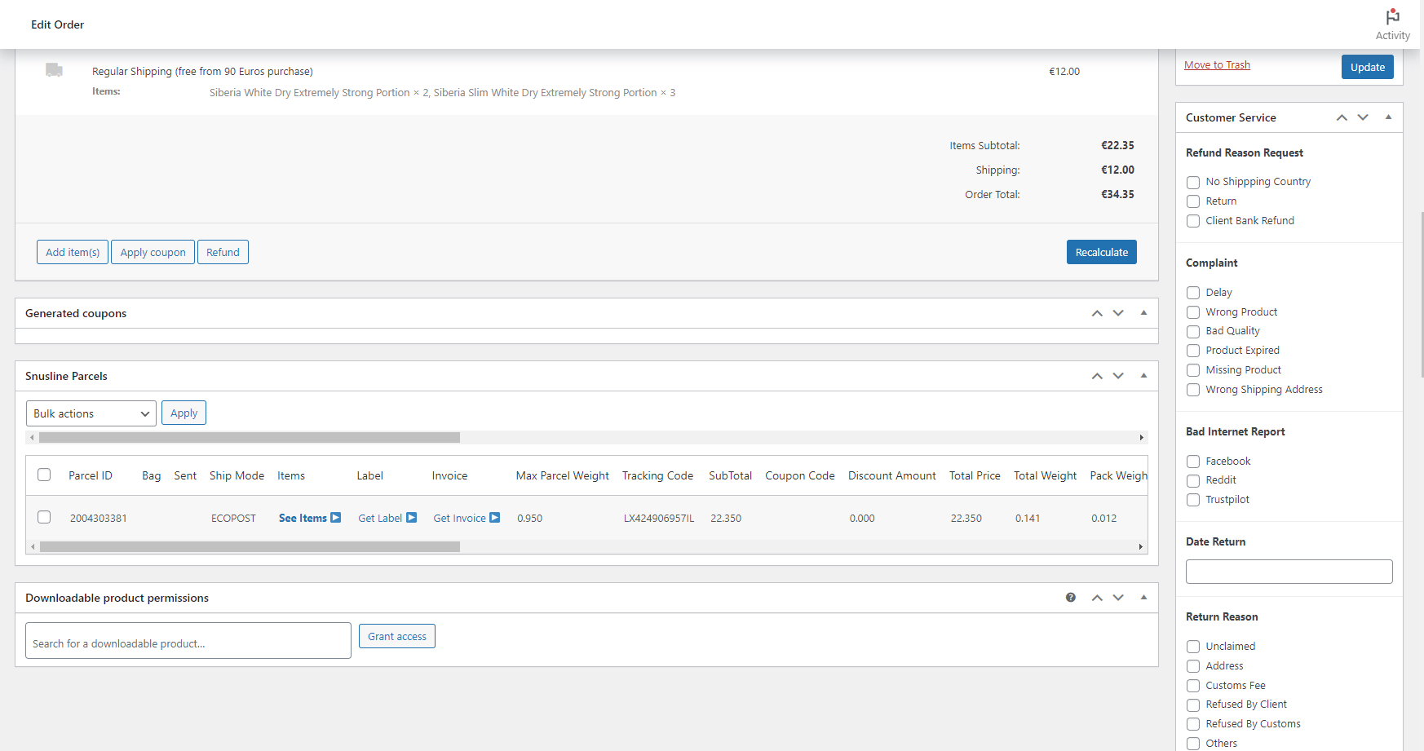Move Snusline Parcels panel down
The height and width of the screenshot is (751, 1424).
click(x=1118, y=376)
